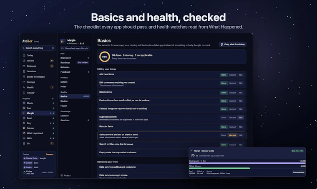Screen dimensions: 317x189
Task: Click the Copy what is missing button
Action: point(232,44)
